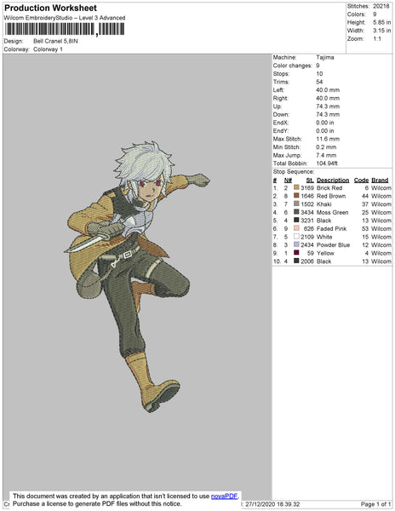Click the 'Page 1 of 1' footer text
Image resolution: width=395 pixels, height=511 pixels.
pos(376,504)
